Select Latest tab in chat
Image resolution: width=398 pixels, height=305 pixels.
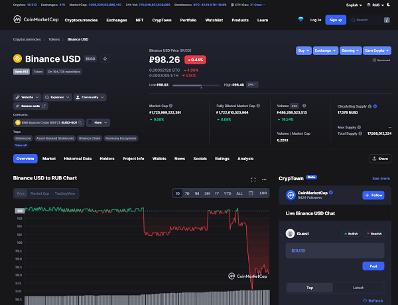click(358, 288)
